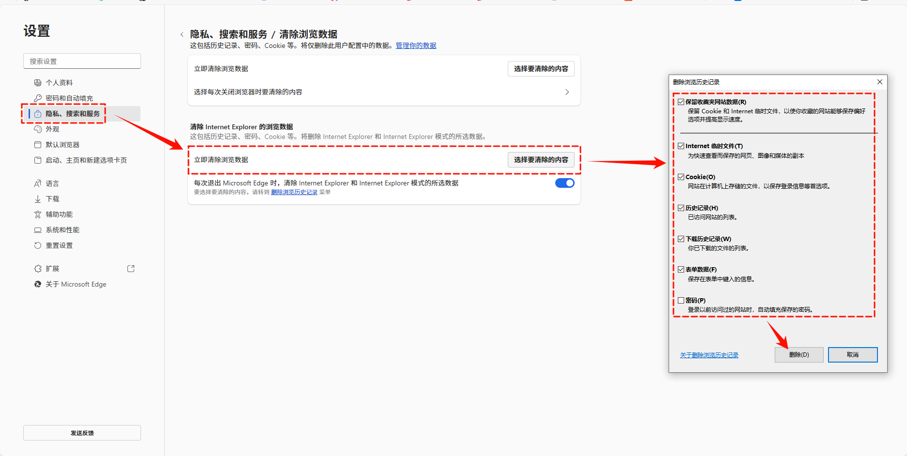Select the 默认浏览器 sidebar icon

coord(38,144)
